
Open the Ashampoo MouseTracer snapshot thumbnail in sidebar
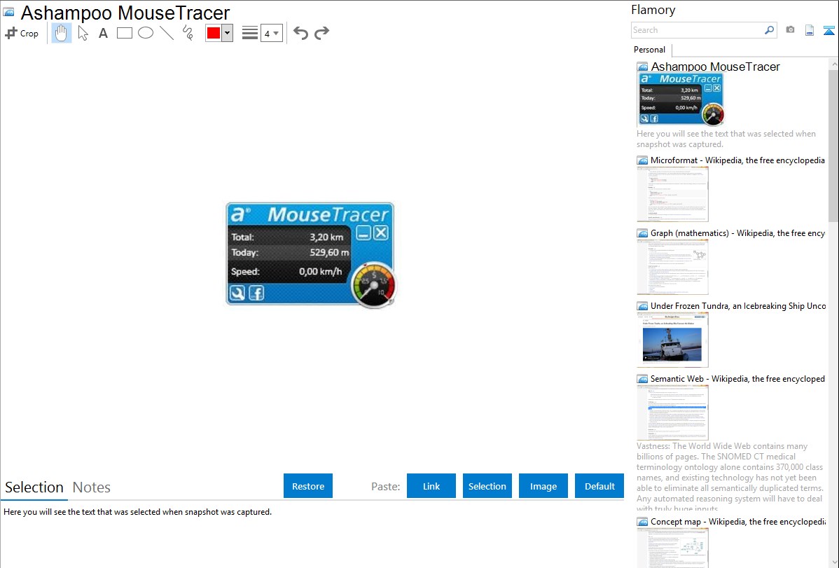coord(681,99)
